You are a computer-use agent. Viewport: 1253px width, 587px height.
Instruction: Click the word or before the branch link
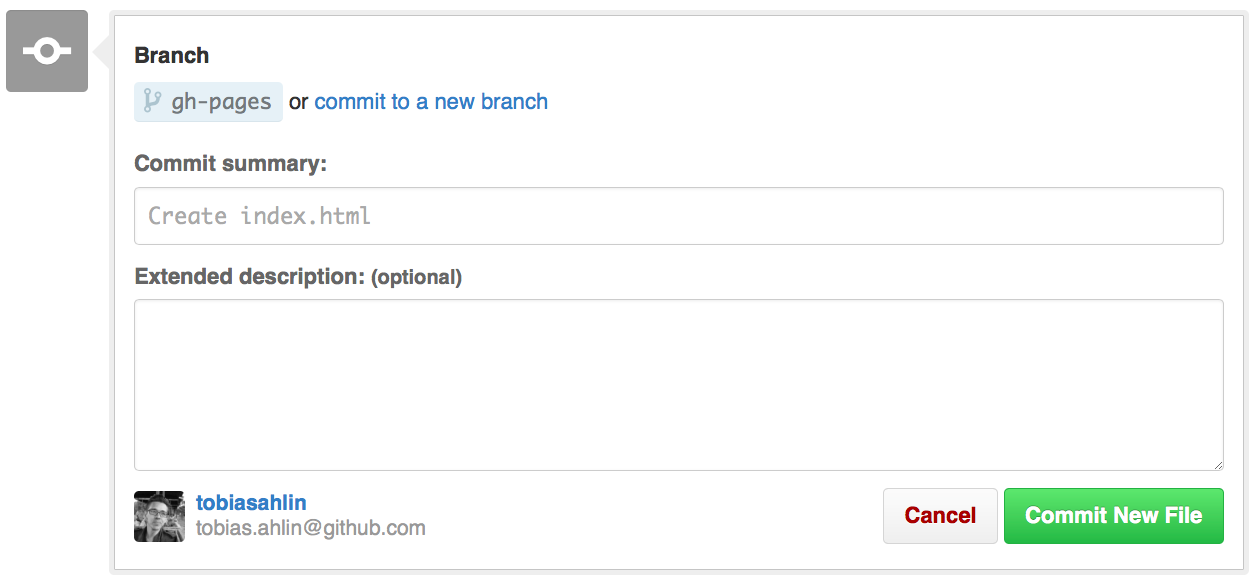pos(299,102)
